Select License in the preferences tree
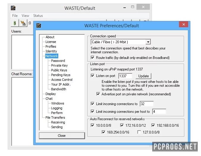 (x=51, y=42)
